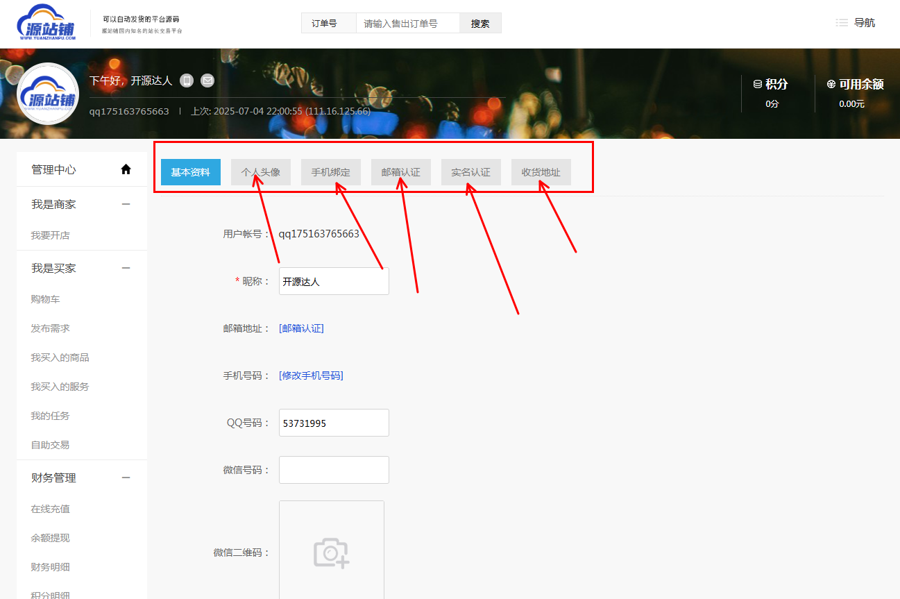Click the camera upload icon for 微信二维码
Screen dimensions: 900x599
tap(332, 552)
